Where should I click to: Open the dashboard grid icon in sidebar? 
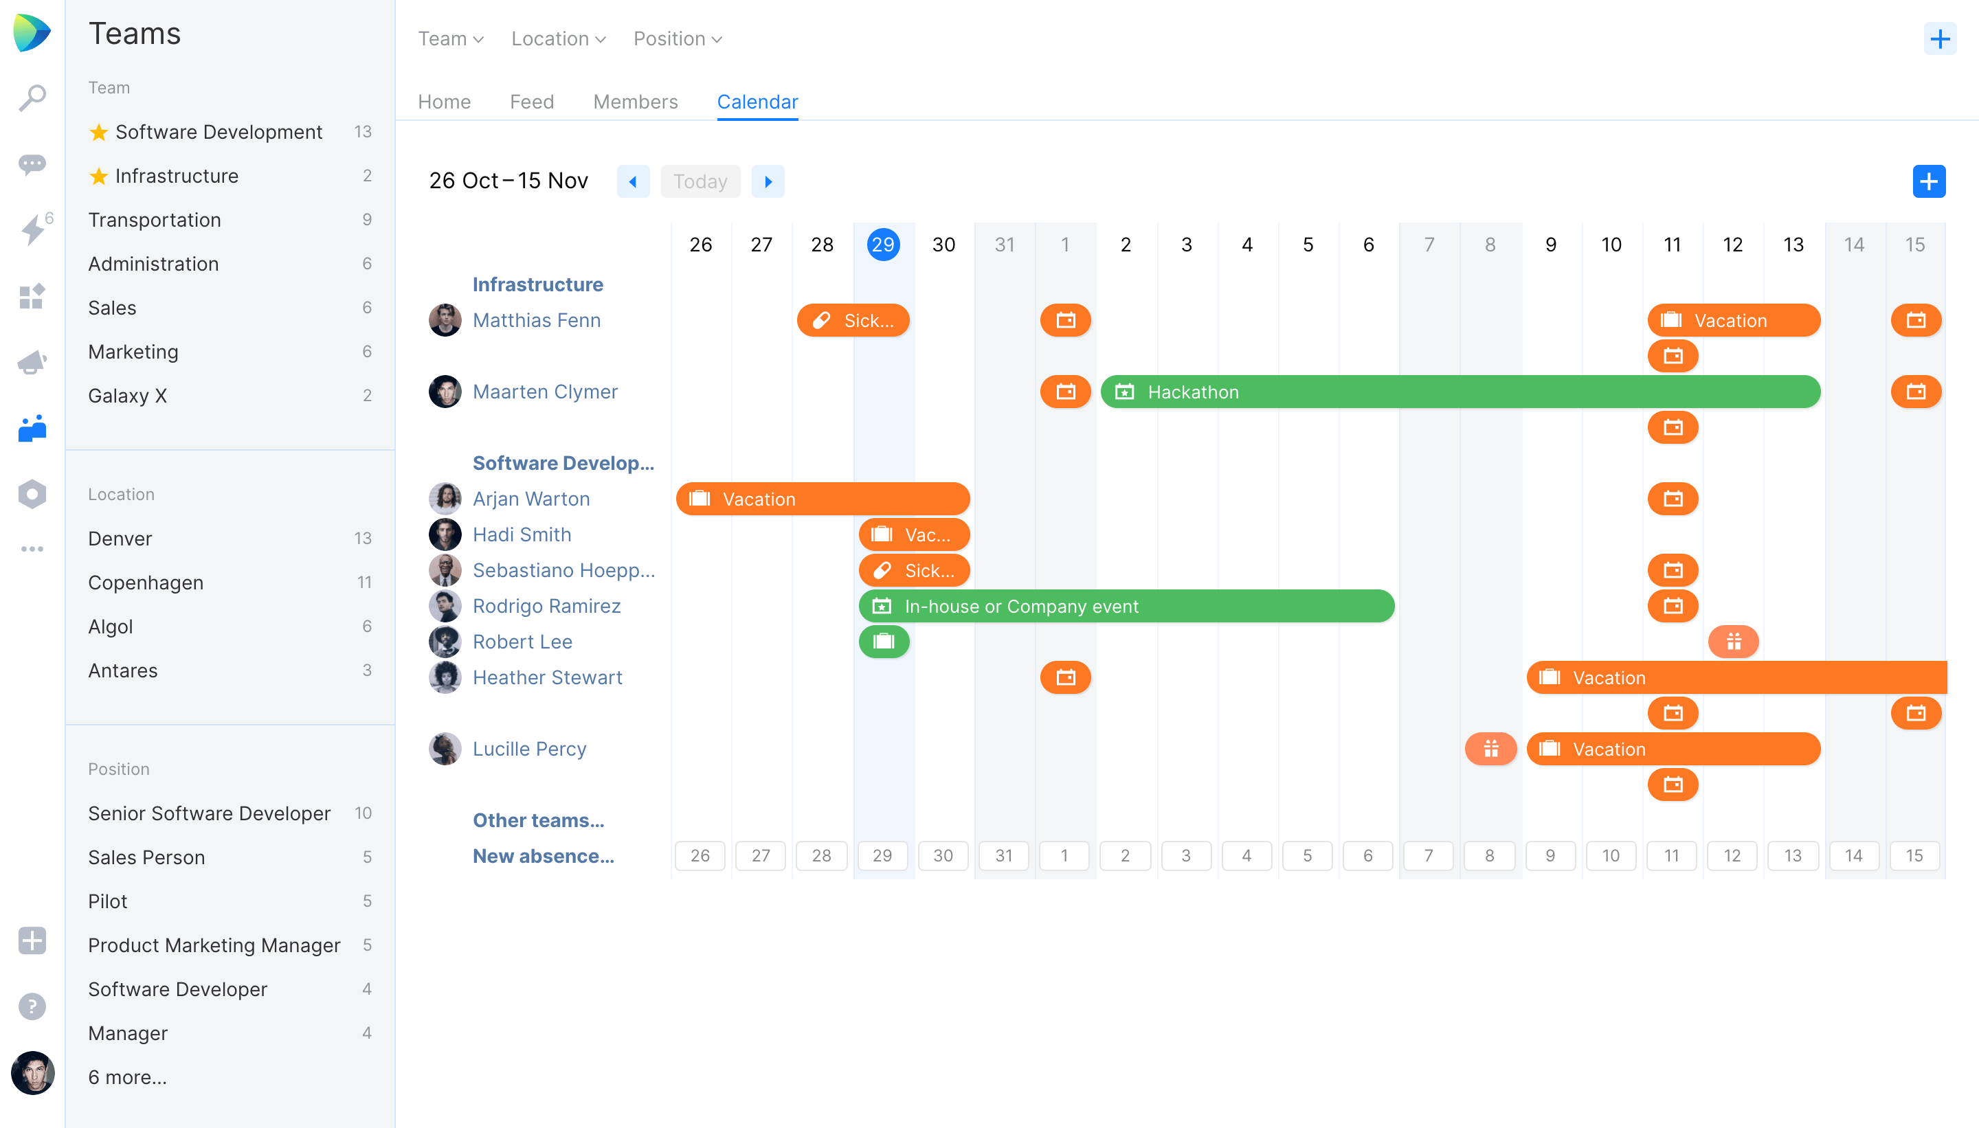[32, 297]
